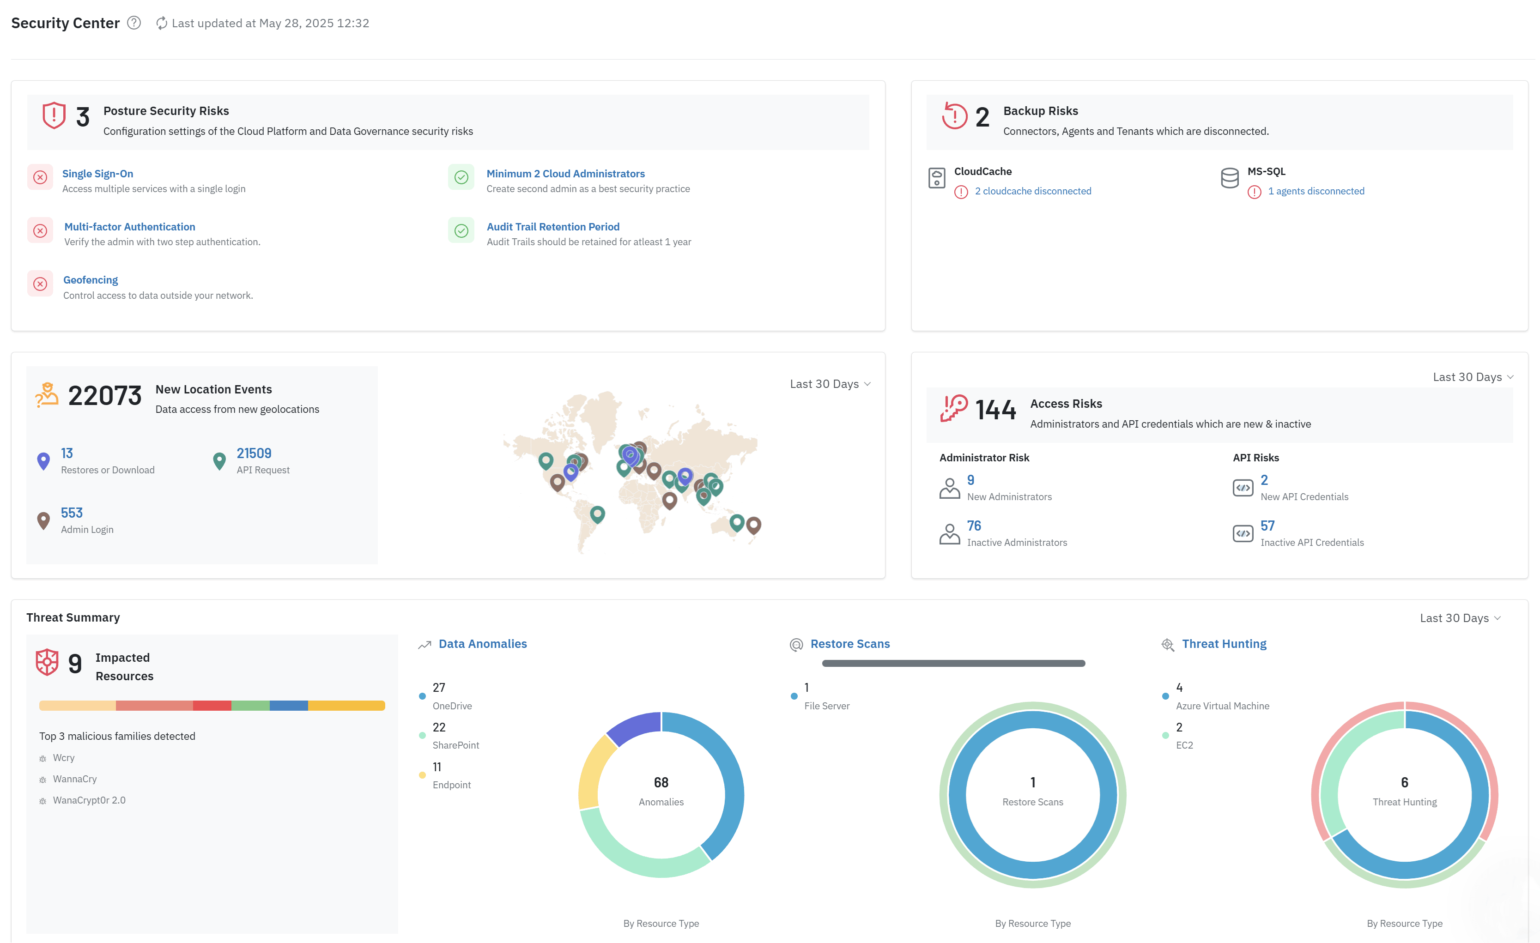
Task: Click the Access Risks key icon
Action: [954, 409]
